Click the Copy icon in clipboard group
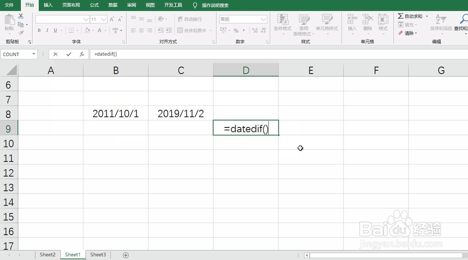Screen dimensions: 468x260 [20, 24]
